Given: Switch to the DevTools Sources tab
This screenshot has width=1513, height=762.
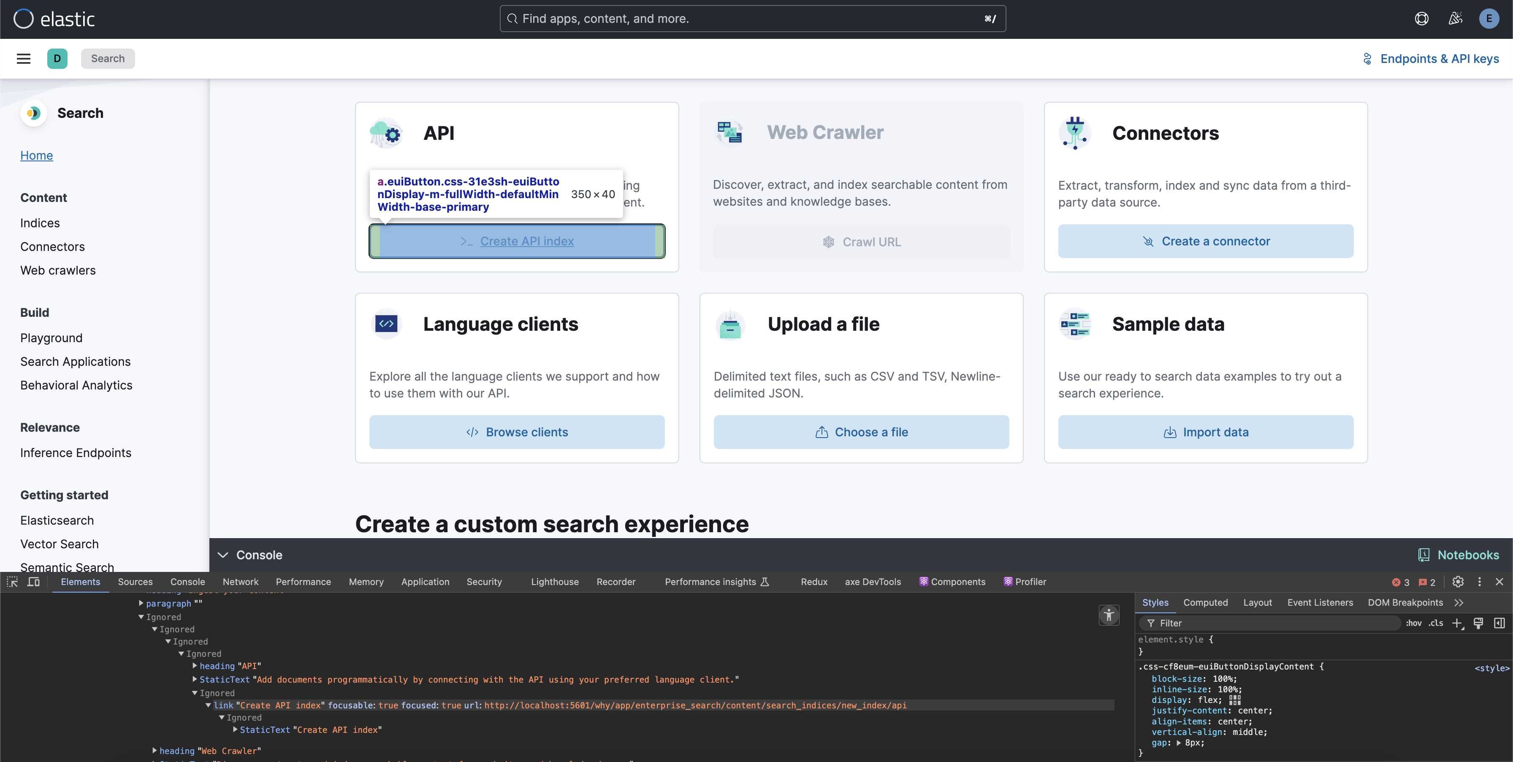Looking at the screenshot, I should (135, 582).
